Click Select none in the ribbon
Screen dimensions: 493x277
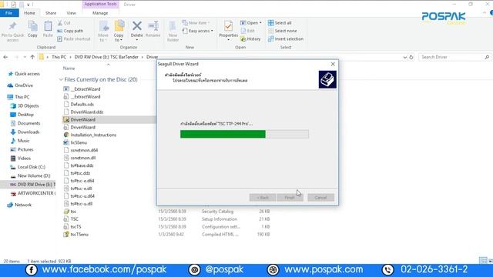click(x=282, y=31)
